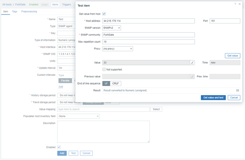The height and width of the screenshot is (160, 245).
Task: Check the Not supported checkbox
Action: [x=104, y=69]
